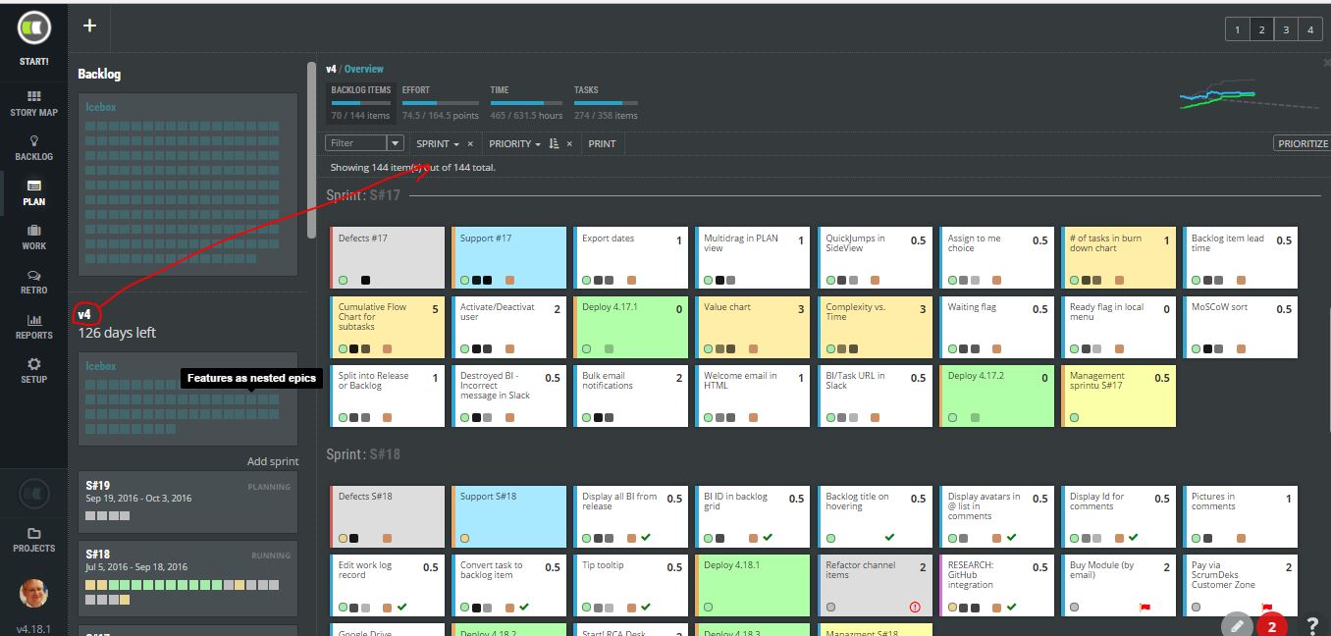The height and width of the screenshot is (636, 1331).
Task: Click the red flag on Buy Module card
Action: [1145, 608]
